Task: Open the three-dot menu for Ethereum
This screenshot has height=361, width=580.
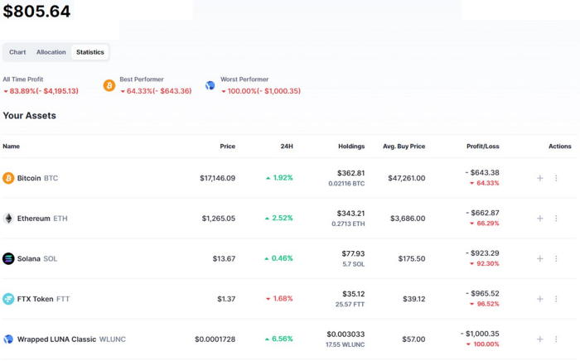Action: (556, 219)
